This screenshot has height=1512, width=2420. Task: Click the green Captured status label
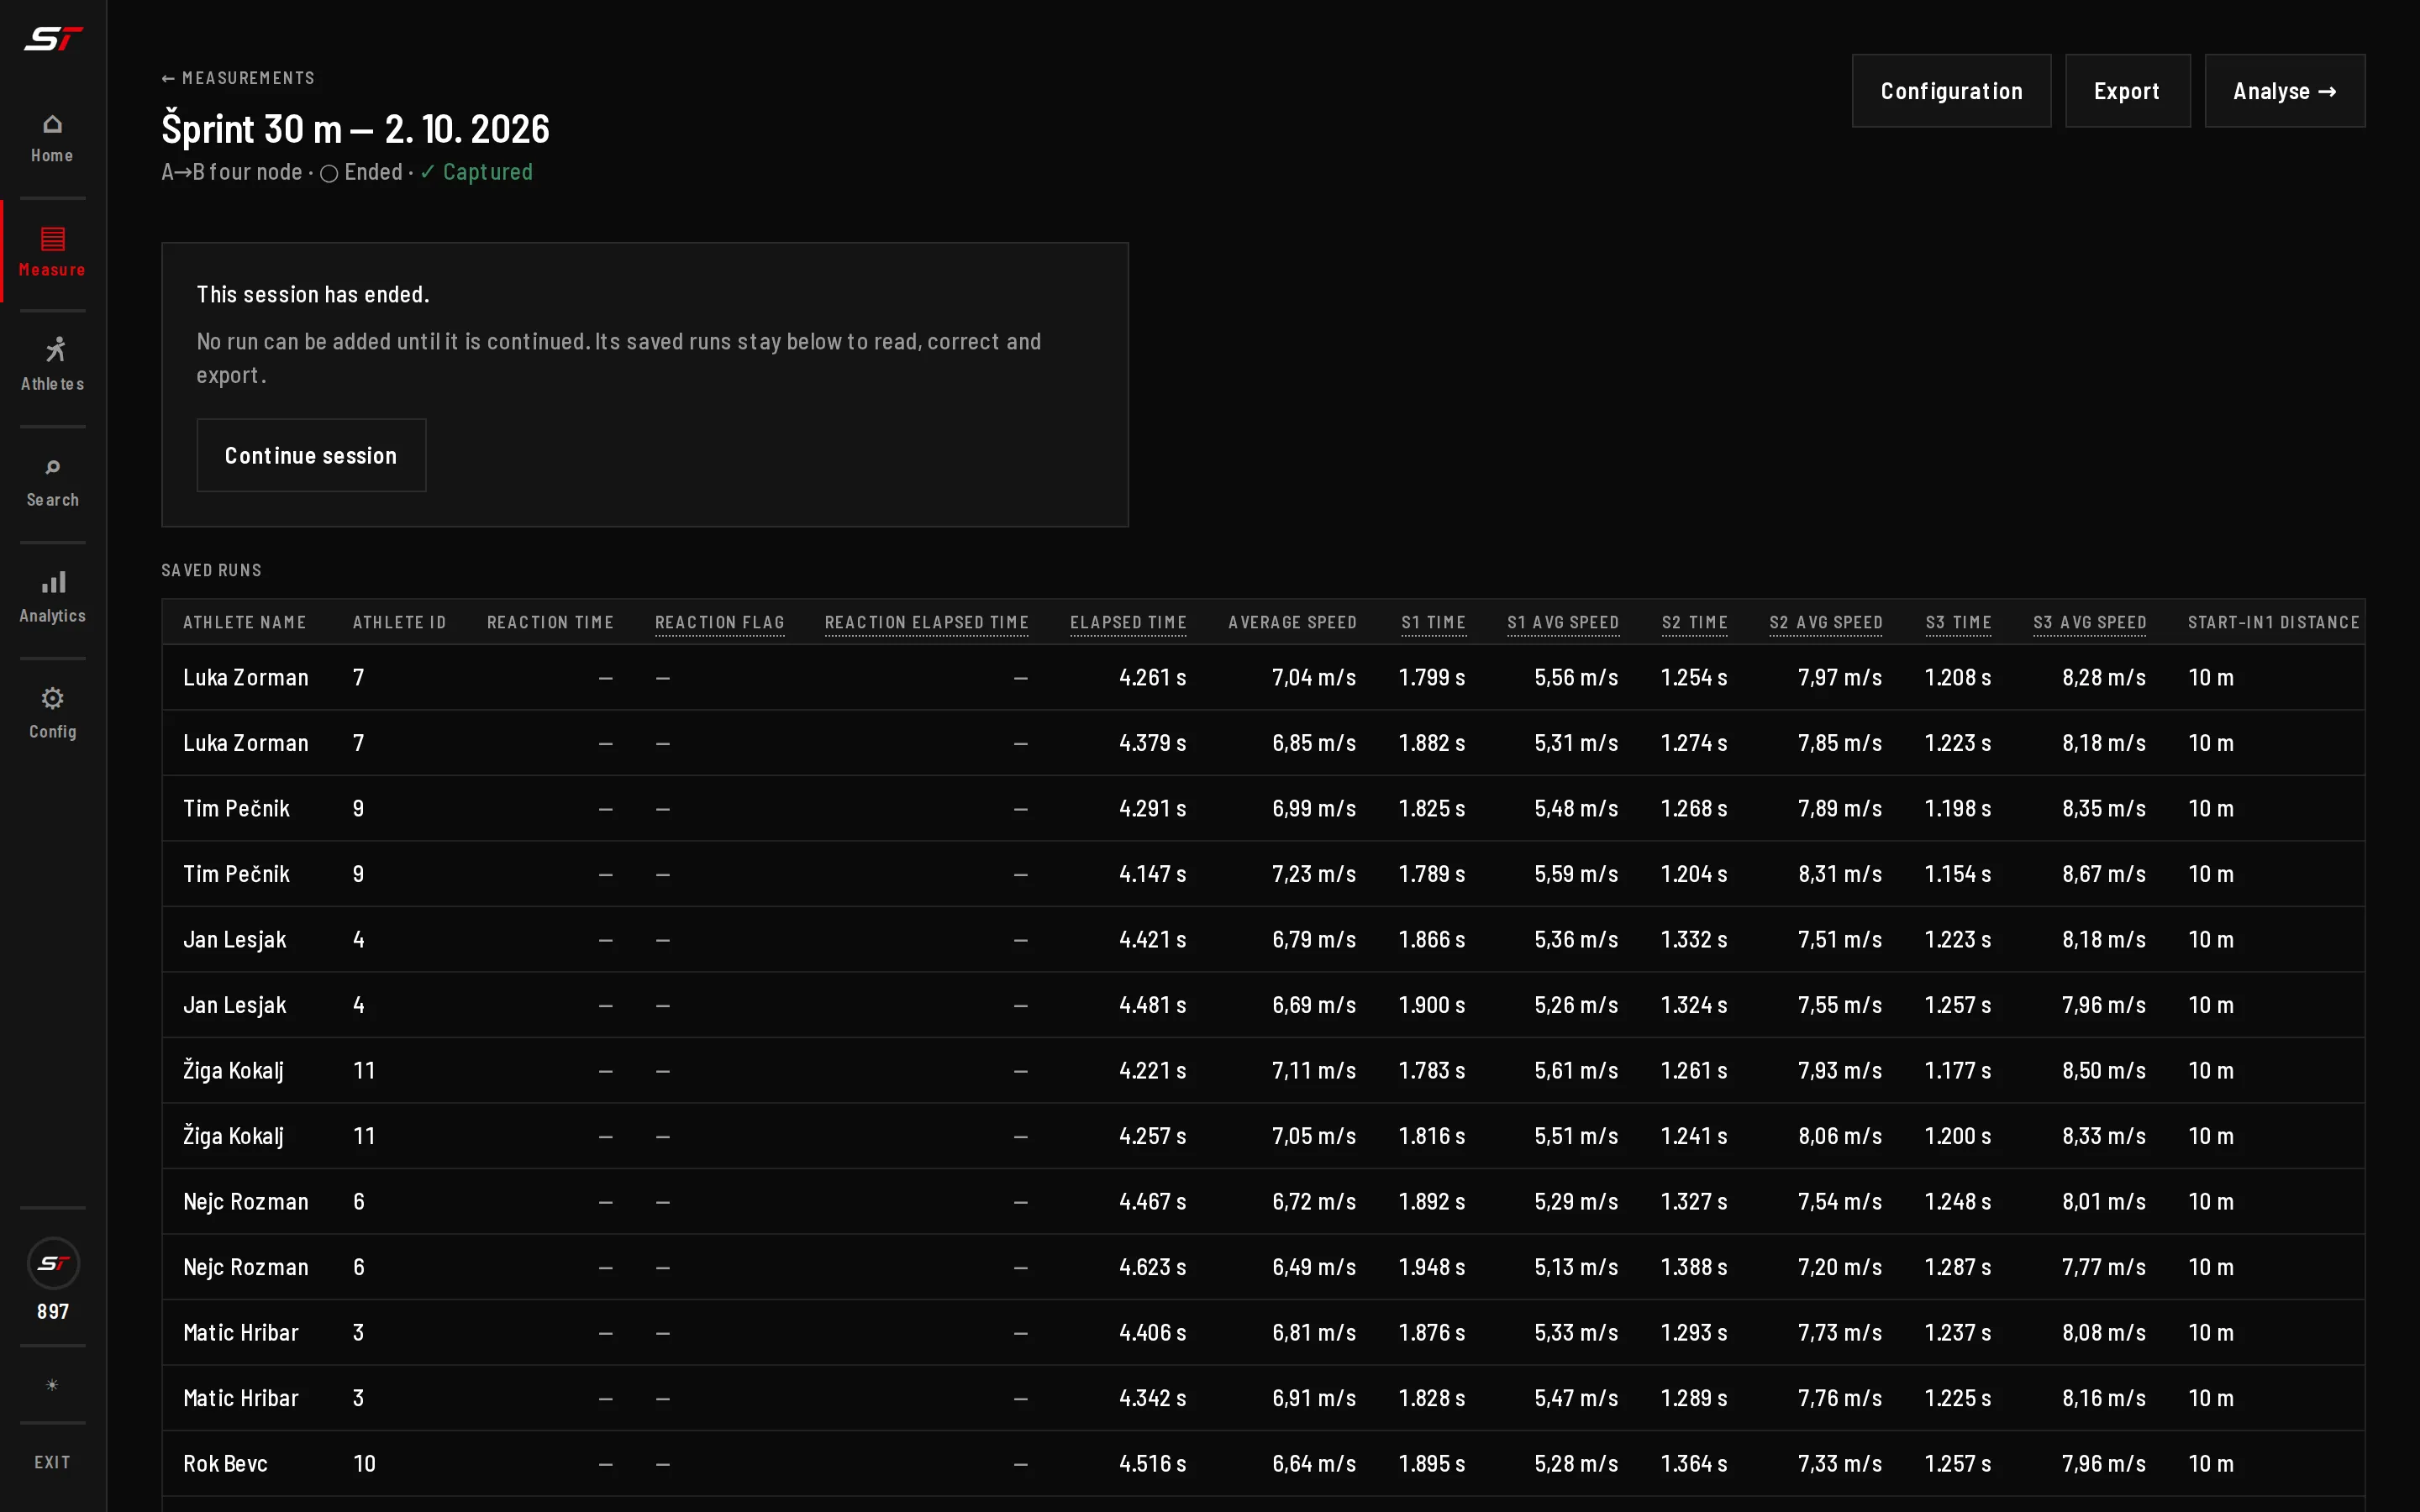click(x=476, y=172)
